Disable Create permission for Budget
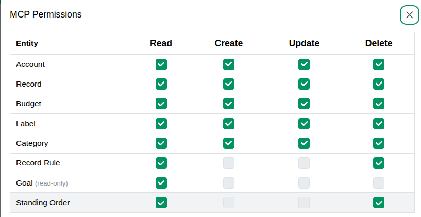Screen dimensions: 421x217 point(229,104)
